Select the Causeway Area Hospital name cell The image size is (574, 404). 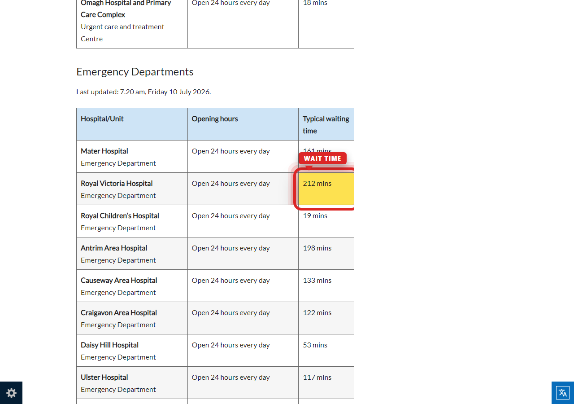(x=132, y=286)
